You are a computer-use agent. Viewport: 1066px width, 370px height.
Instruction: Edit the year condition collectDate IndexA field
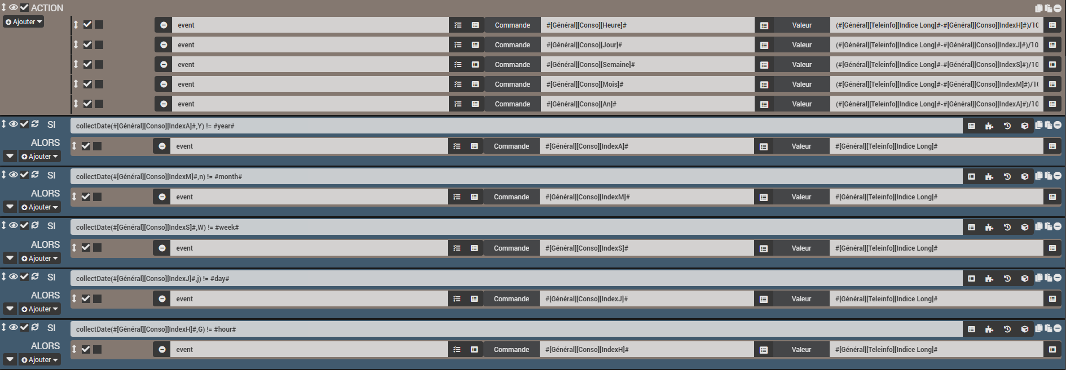pos(516,126)
